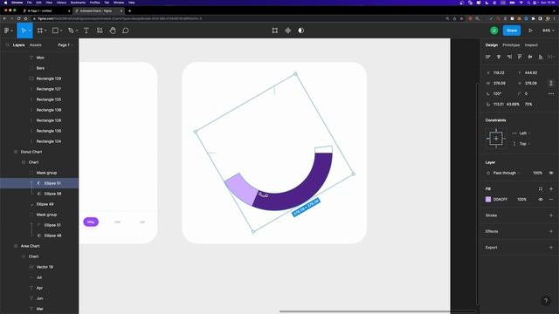The width and height of the screenshot is (559, 314).
Task: Switch to the Layers tab
Action: [x=19, y=44]
